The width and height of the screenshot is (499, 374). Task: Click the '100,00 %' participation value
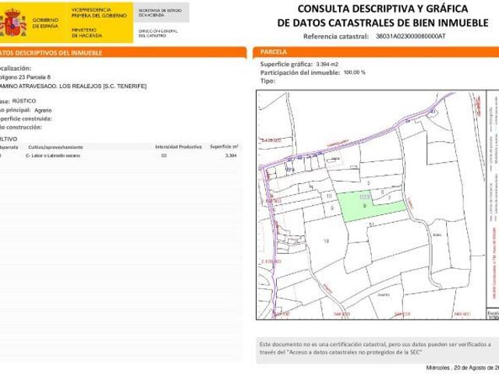(x=355, y=72)
